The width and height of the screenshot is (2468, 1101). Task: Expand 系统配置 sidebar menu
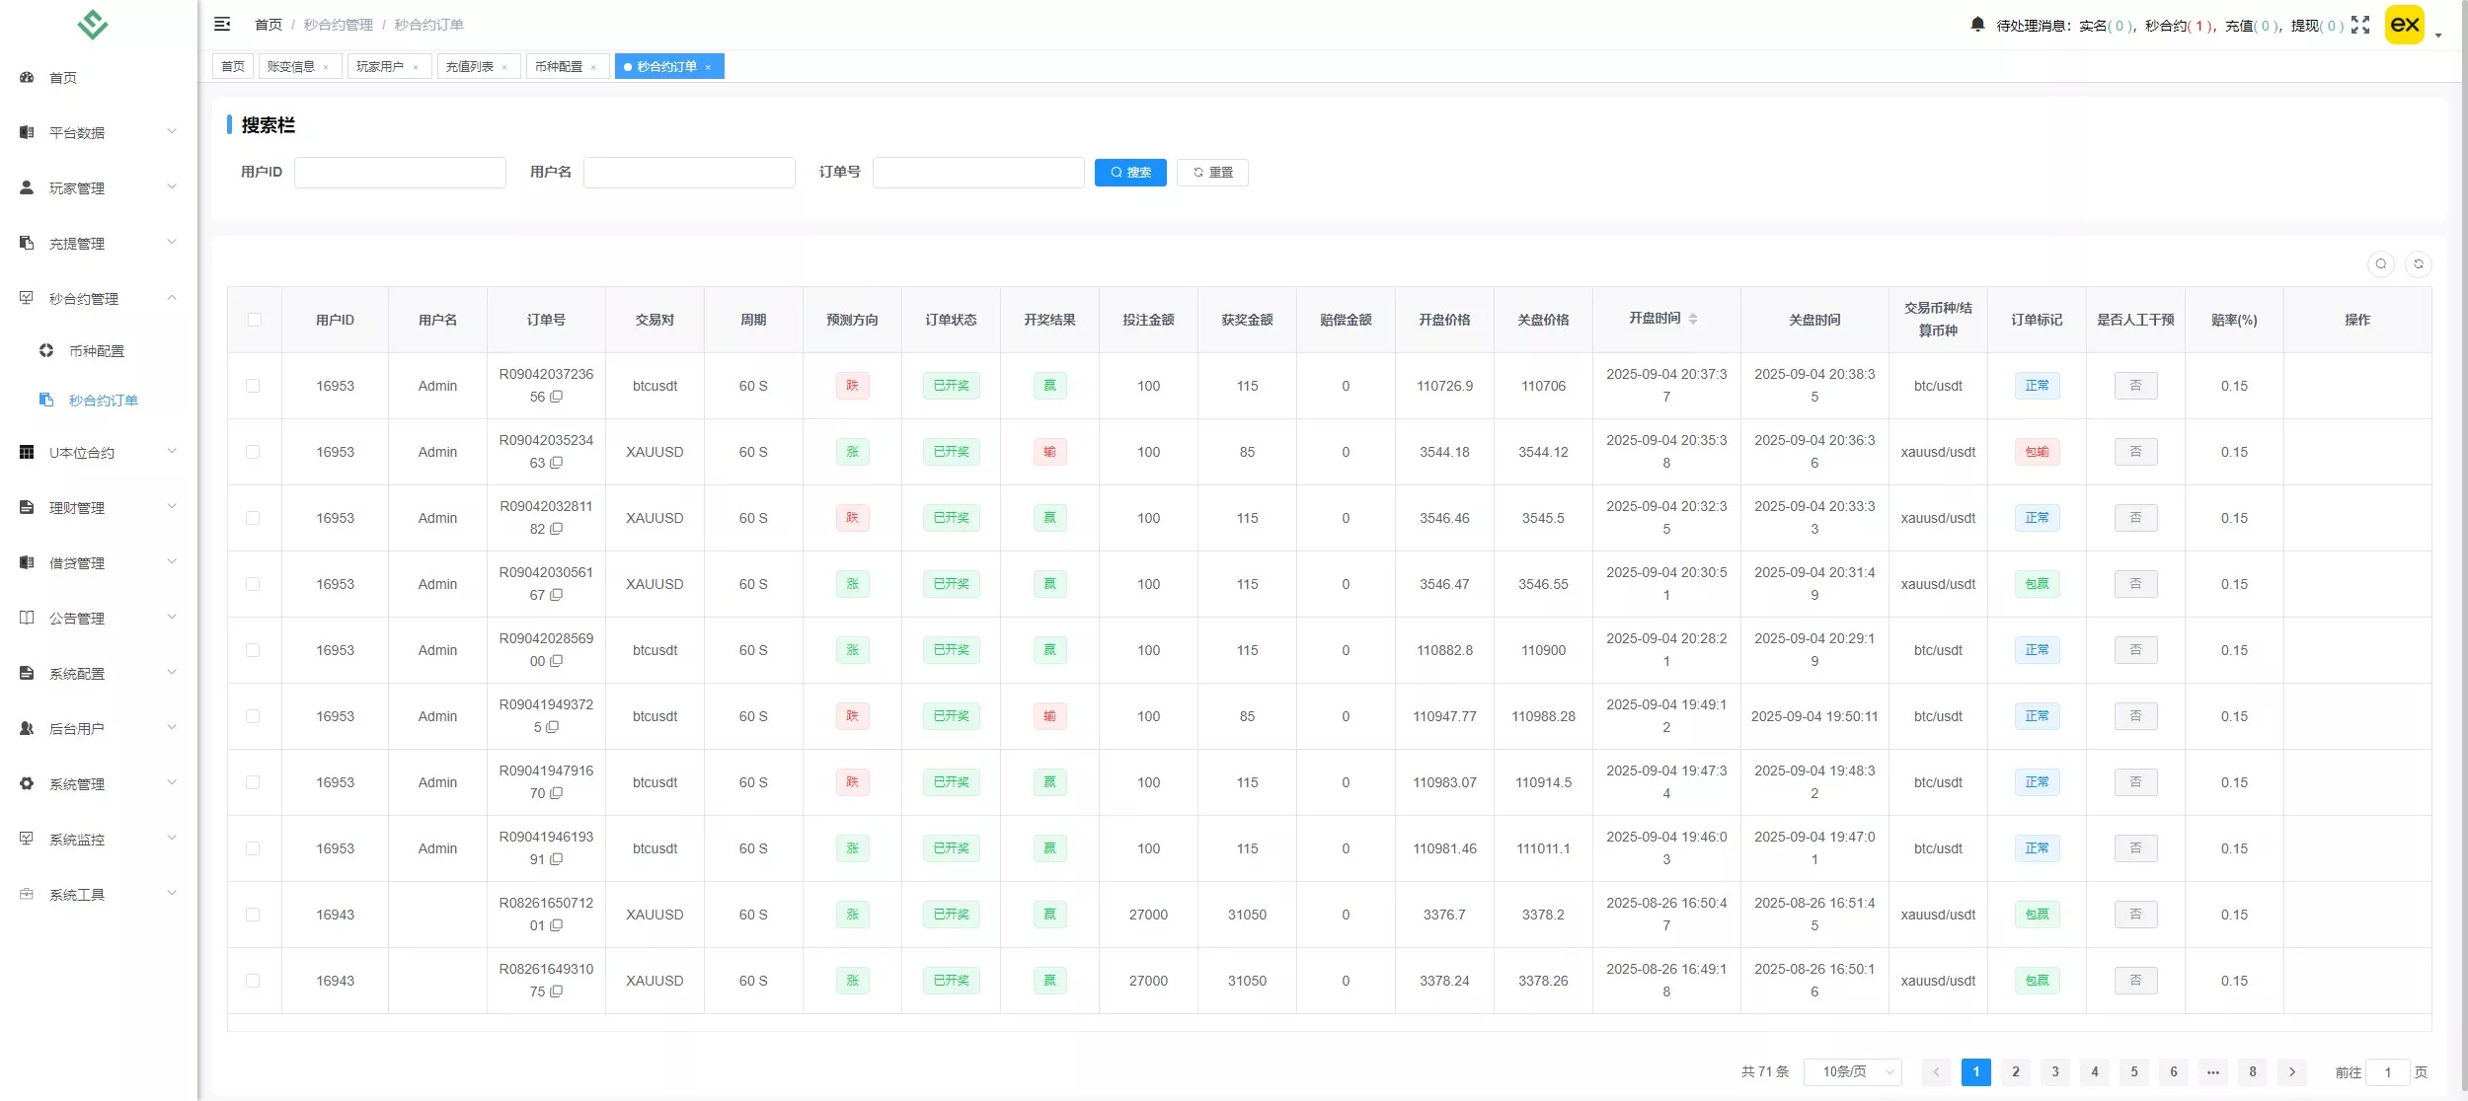click(99, 674)
